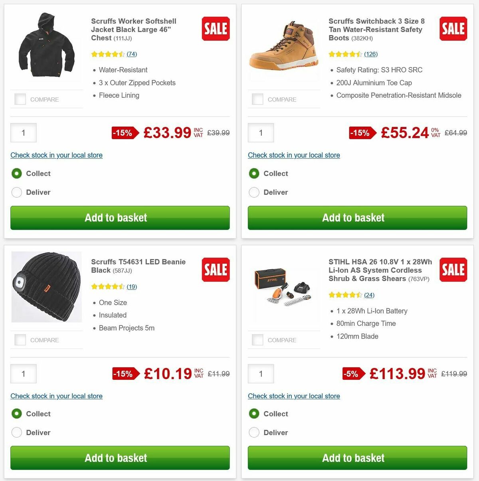Tick the COMPARE checkbox for the Worker Softshell Jacket

point(20,99)
